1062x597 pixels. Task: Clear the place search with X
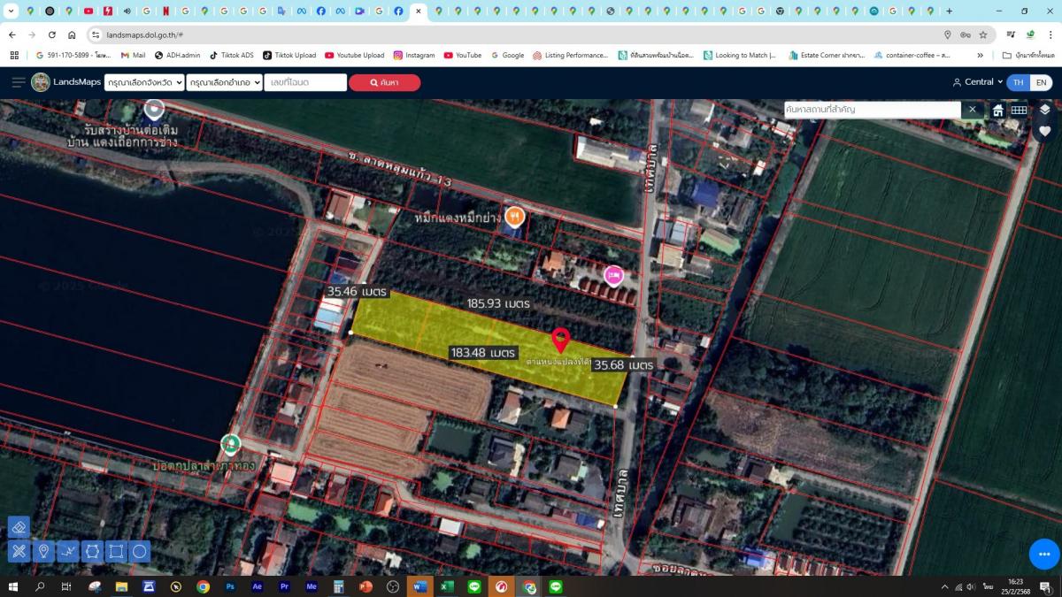coord(972,110)
